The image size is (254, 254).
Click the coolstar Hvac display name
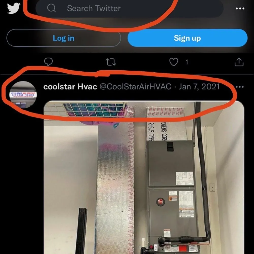70,87
